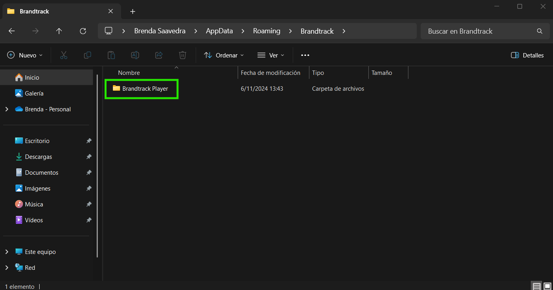Expand chevron after Brenda Saavedra breadcrumb
The image size is (553, 290).
[195, 31]
